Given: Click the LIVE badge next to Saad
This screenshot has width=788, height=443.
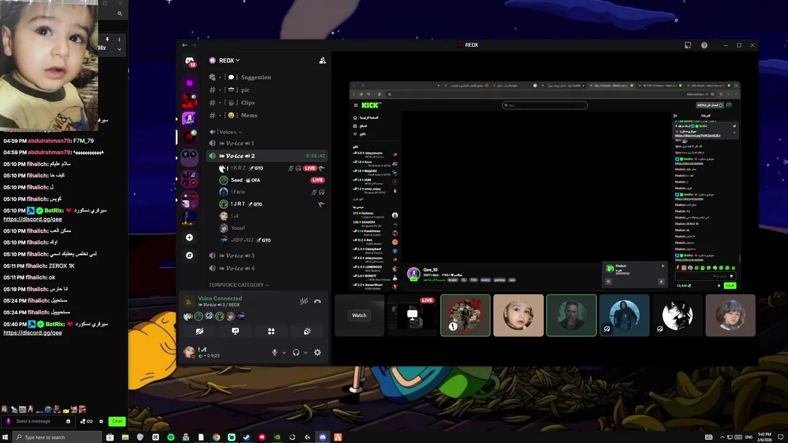Looking at the screenshot, I should 317,180.
